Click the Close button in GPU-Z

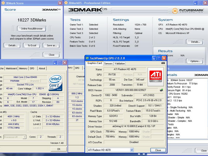[158, 150]
